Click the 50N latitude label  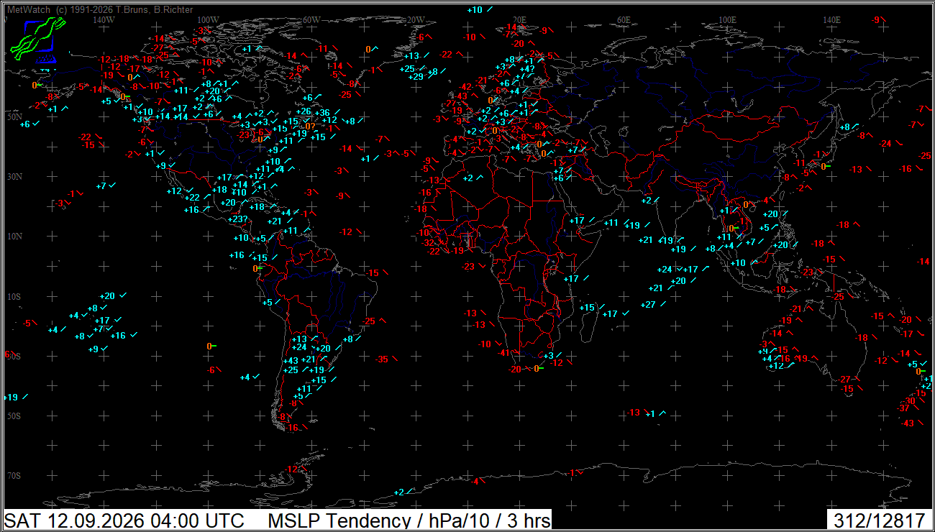(x=14, y=116)
